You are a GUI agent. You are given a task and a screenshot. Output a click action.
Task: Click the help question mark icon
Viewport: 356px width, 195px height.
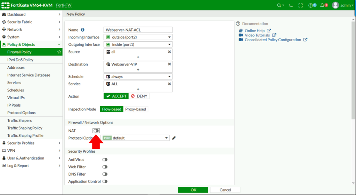[x=311, y=5]
